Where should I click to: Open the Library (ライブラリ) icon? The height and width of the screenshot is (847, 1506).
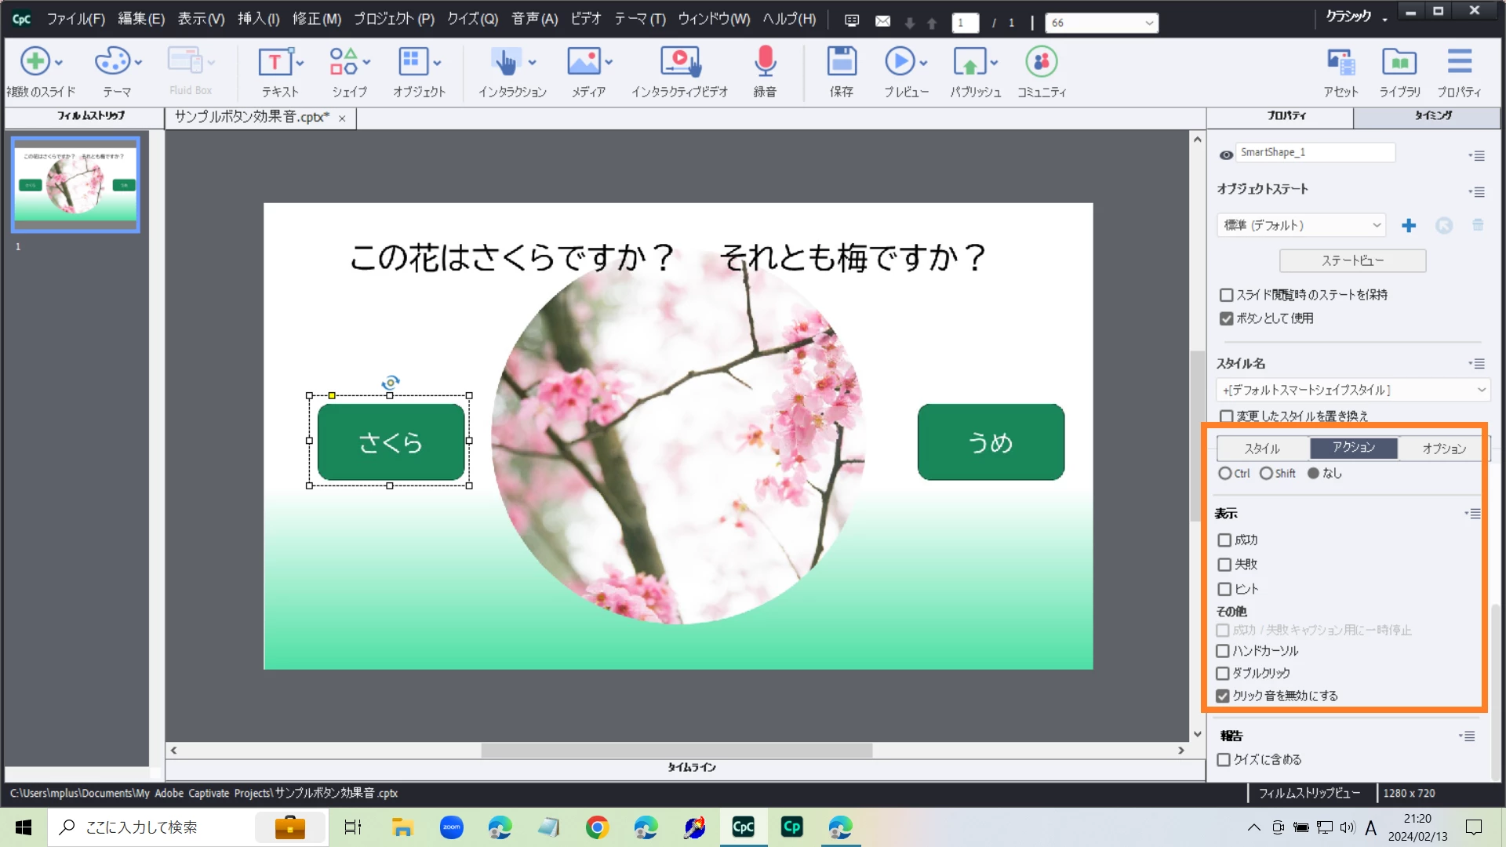point(1399,63)
